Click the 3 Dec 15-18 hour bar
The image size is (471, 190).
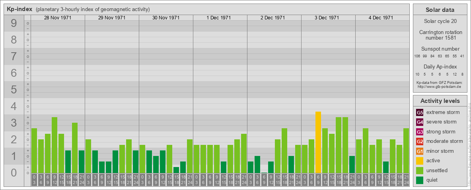338,145
